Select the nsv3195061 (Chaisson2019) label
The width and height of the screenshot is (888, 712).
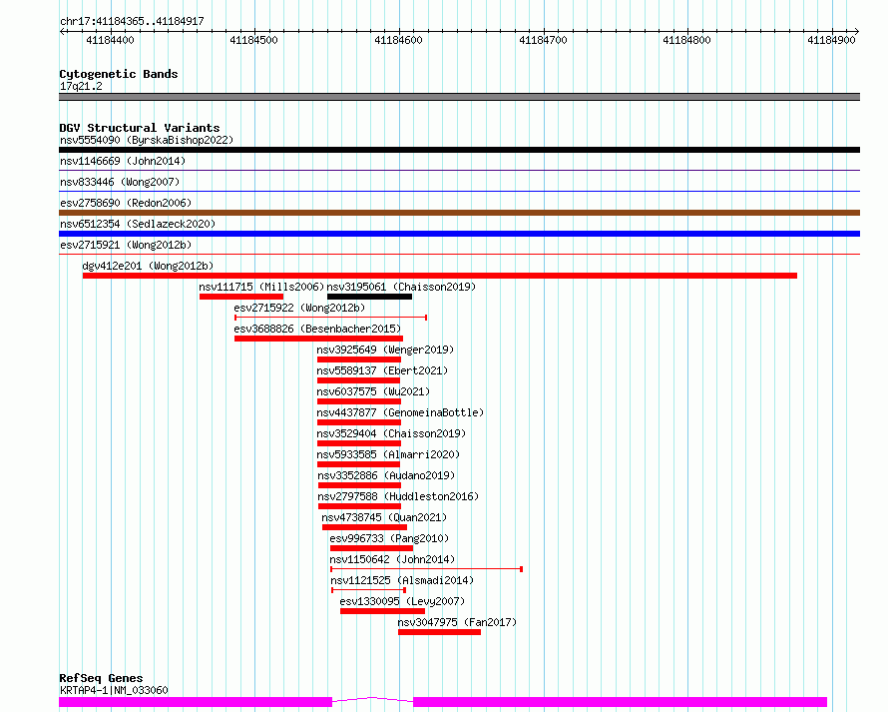coord(401,287)
